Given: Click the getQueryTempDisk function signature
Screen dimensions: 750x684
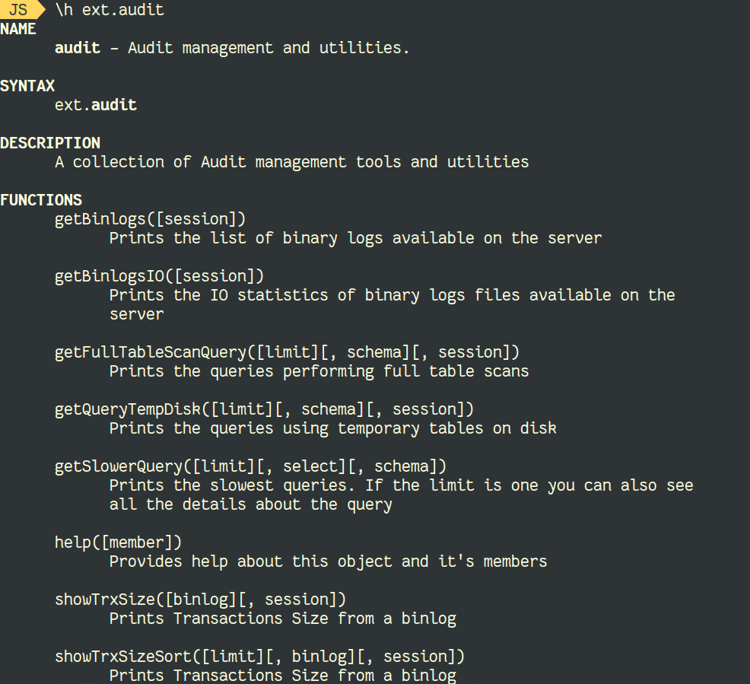Looking at the screenshot, I should point(264,409).
